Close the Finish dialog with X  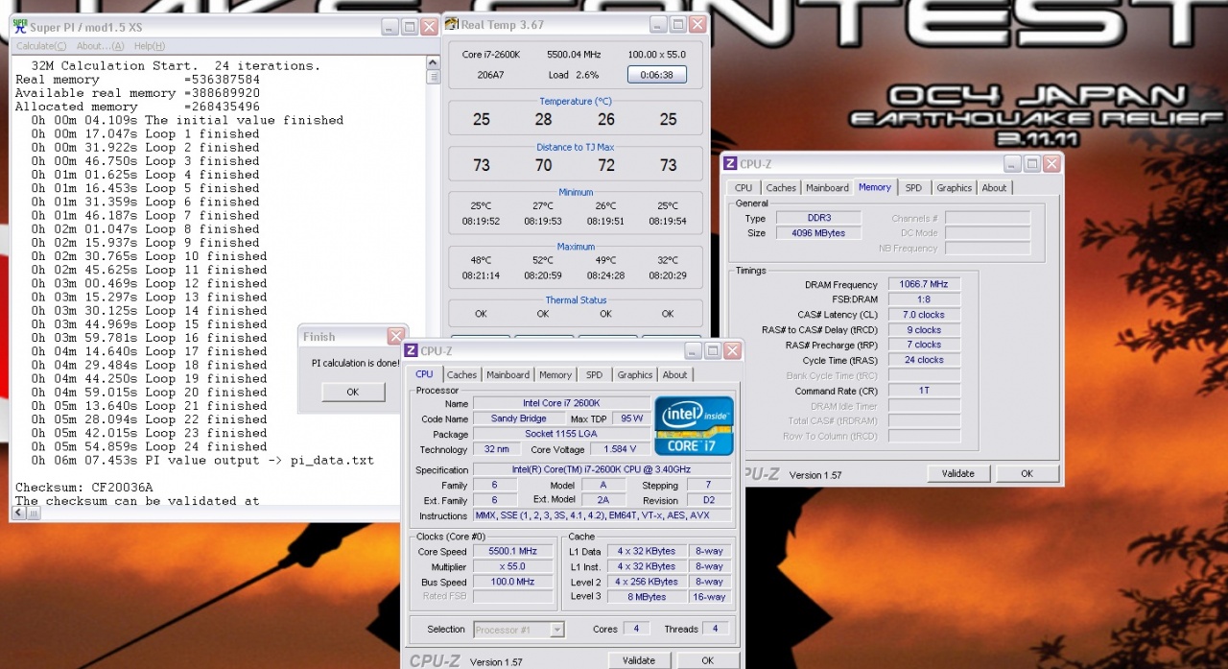[395, 337]
